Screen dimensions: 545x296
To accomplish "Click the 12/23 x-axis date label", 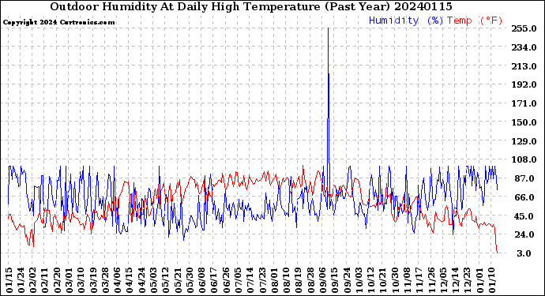I will click(468, 280).
